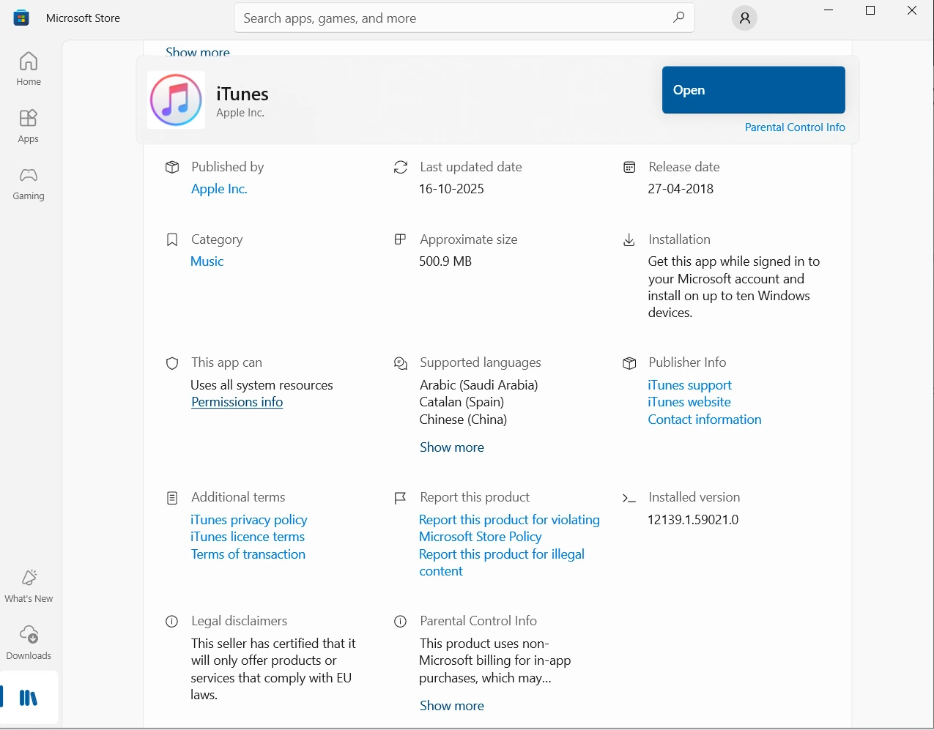The width and height of the screenshot is (934, 730).
Task: Open iTunes privacy policy
Action: coord(248,519)
